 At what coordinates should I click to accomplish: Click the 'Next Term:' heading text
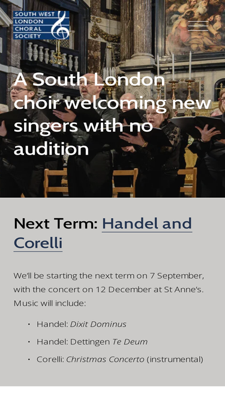tap(56, 223)
